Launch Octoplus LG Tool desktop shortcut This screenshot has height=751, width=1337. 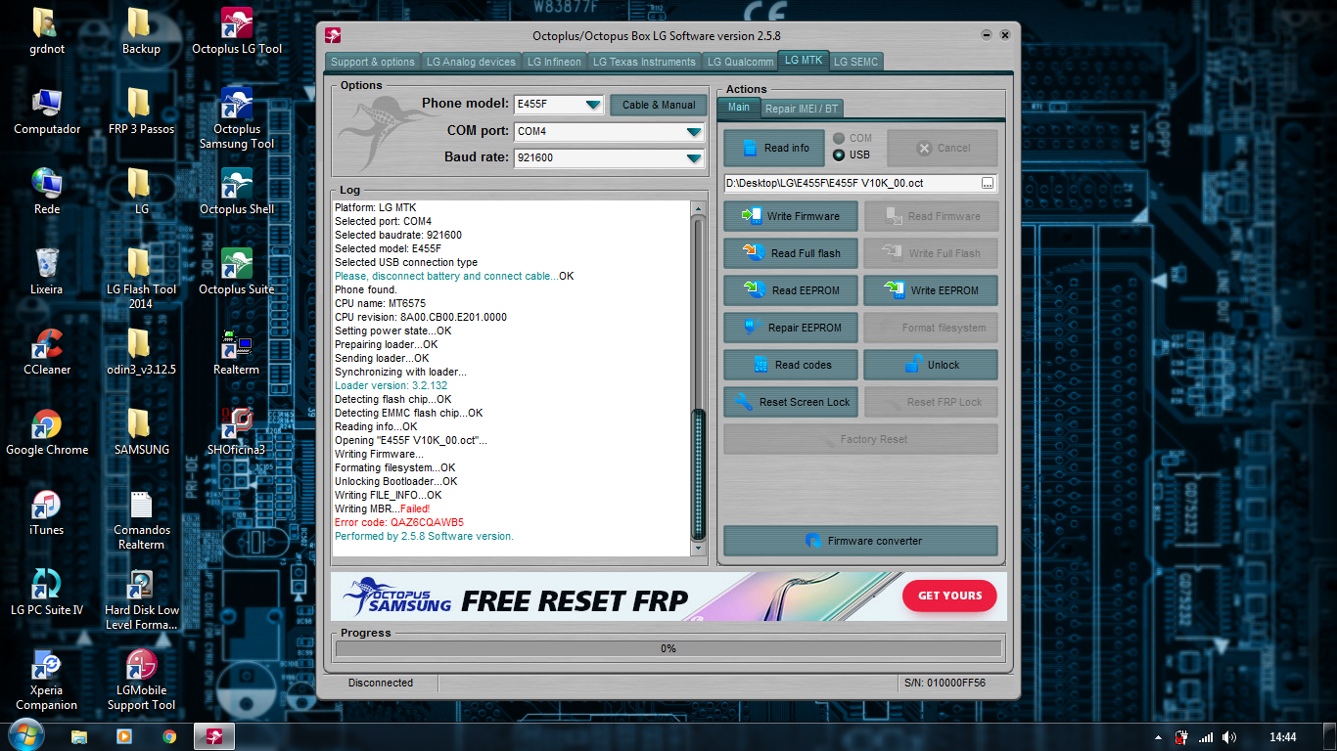[x=237, y=29]
